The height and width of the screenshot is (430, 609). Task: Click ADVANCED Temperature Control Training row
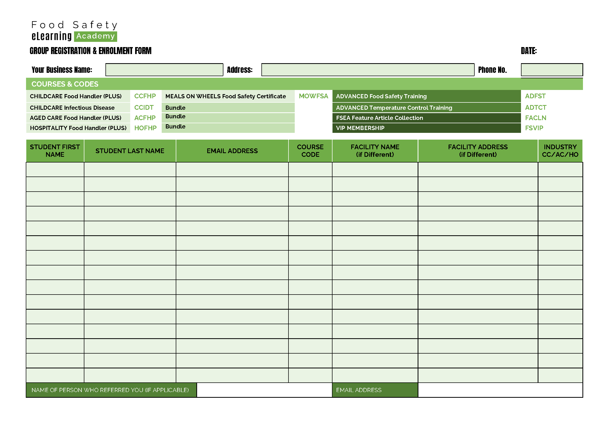pos(426,108)
